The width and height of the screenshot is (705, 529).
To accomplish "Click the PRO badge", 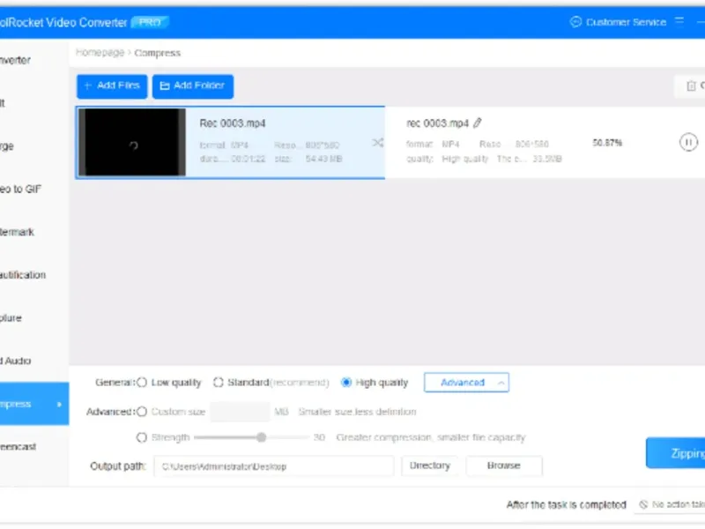I will 150,22.
